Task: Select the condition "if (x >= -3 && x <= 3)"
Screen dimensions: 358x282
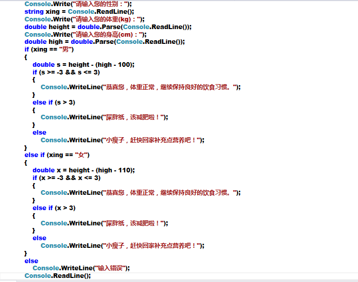Action: point(66,177)
